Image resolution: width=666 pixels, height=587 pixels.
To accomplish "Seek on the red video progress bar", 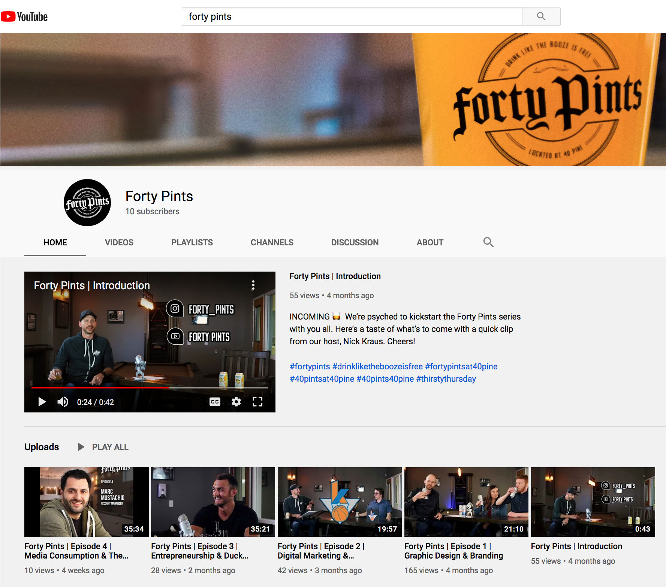I will [x=150, y=388].
